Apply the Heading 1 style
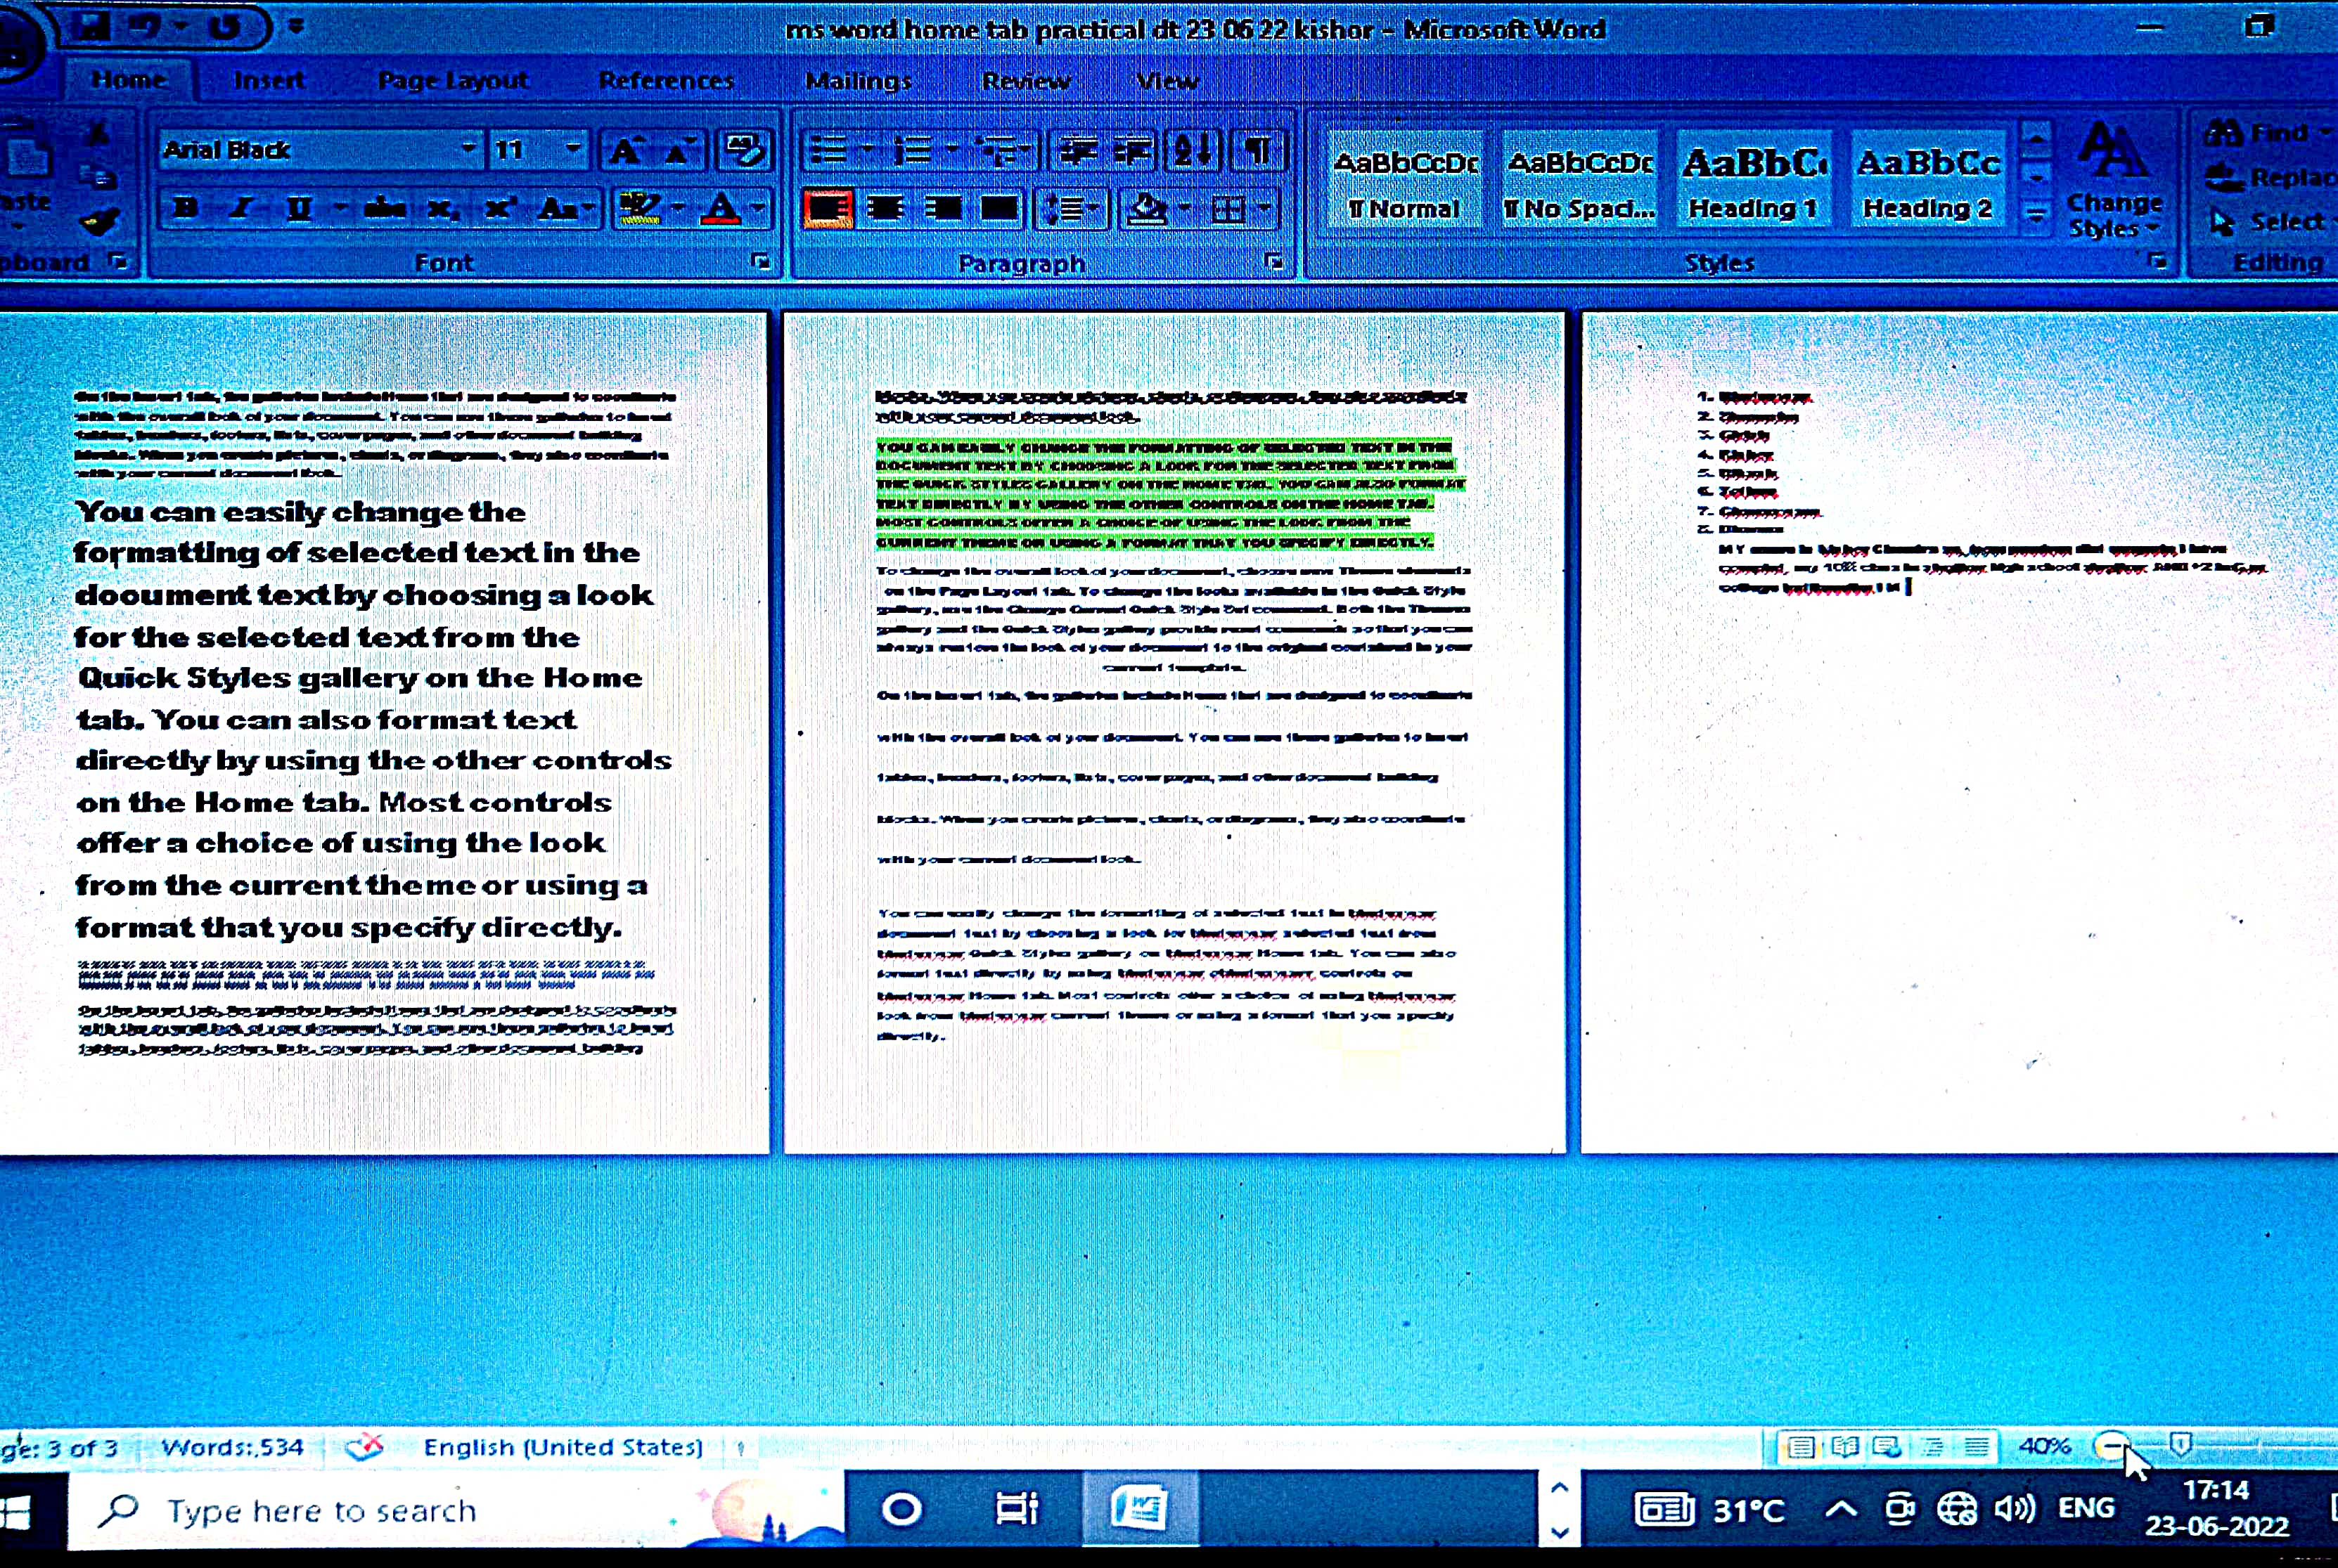The height and width of the screenshot is (1568, 2338). coord(1753,182)
